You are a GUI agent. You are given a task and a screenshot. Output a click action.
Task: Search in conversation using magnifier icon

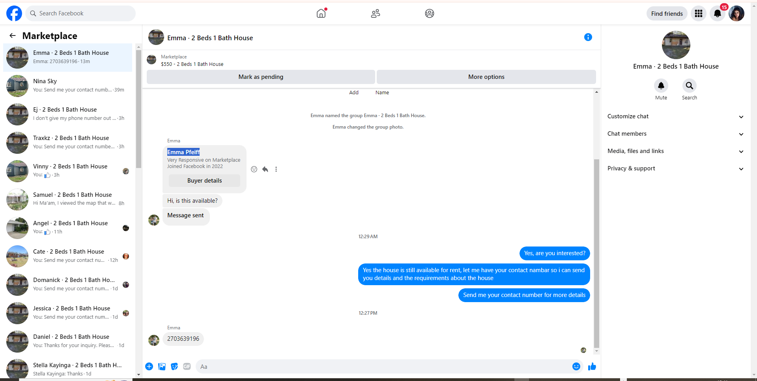[x=690, y=86]
